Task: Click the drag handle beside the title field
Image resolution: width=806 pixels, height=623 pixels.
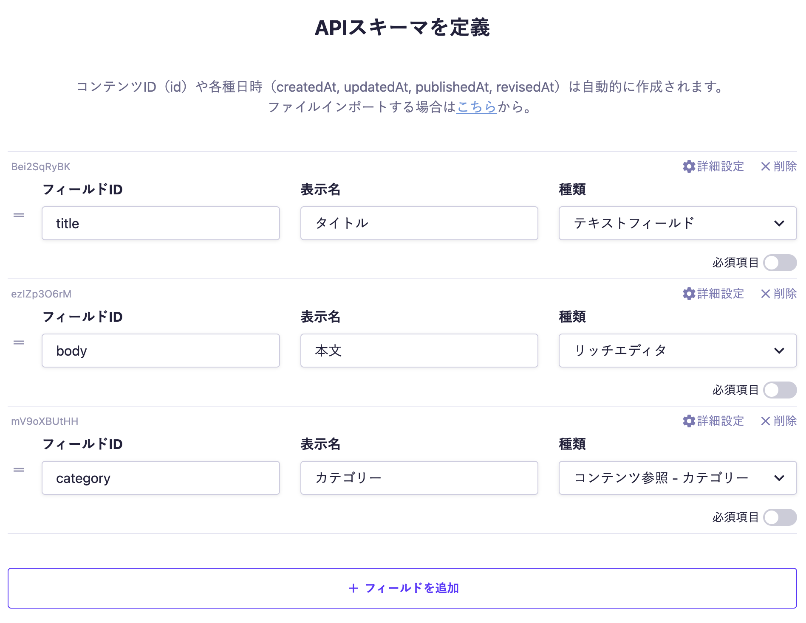Action: pos(19,215)
